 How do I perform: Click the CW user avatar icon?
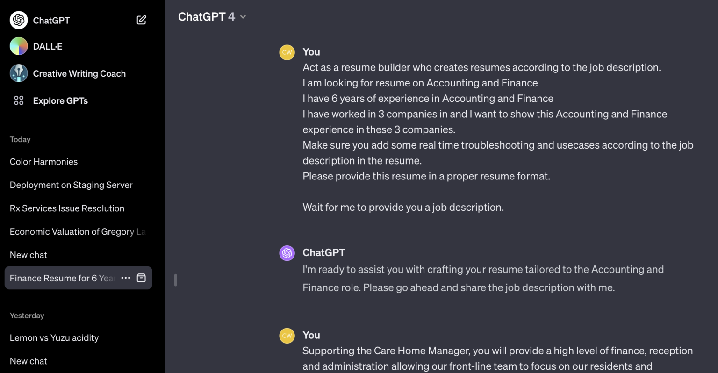click(287, 52)
